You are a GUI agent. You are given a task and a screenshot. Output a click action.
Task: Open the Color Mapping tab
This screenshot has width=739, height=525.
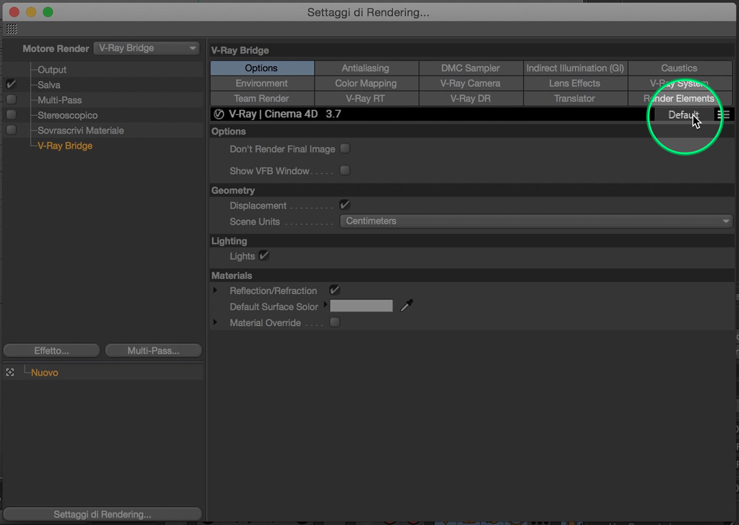coord(366,83)
